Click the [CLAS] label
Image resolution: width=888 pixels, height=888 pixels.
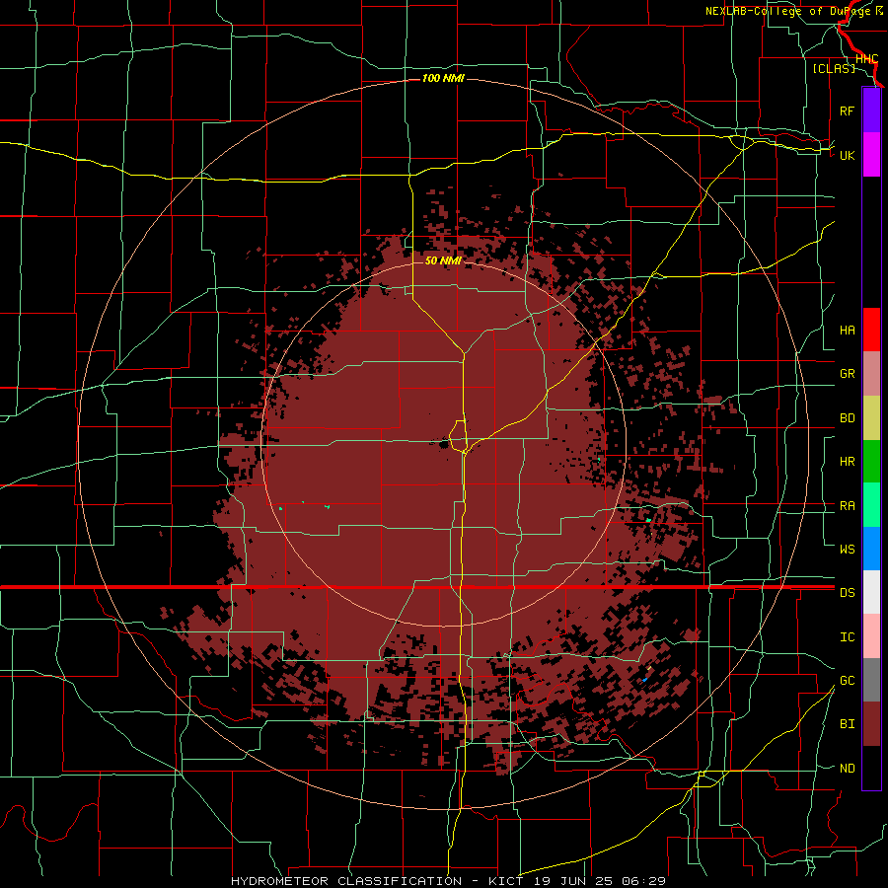[x=834, y=68]
